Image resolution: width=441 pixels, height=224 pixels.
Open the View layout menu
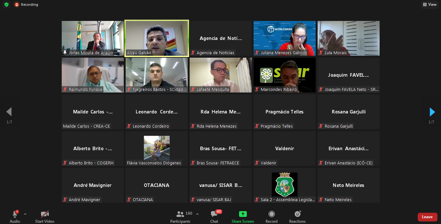pyautogui.click(x=429, y=5)
